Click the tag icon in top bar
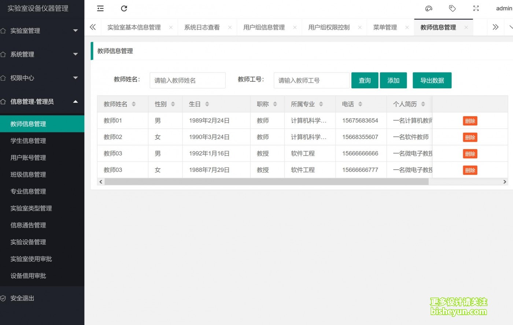The image size is (513, 325). (x=453, y=8)
